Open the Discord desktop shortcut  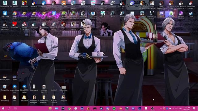point(132,4)
